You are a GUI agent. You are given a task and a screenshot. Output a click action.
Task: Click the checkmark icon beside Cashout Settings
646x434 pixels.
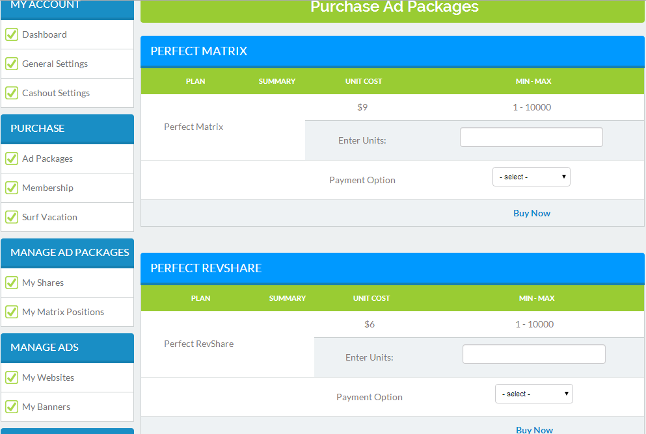pos(12,93)
